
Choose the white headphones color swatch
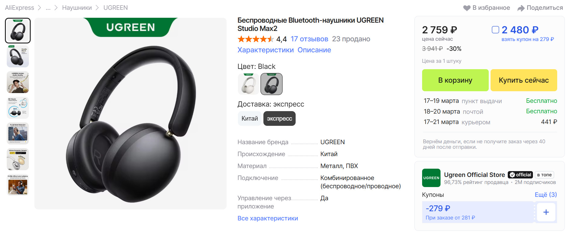pos(248,84)
